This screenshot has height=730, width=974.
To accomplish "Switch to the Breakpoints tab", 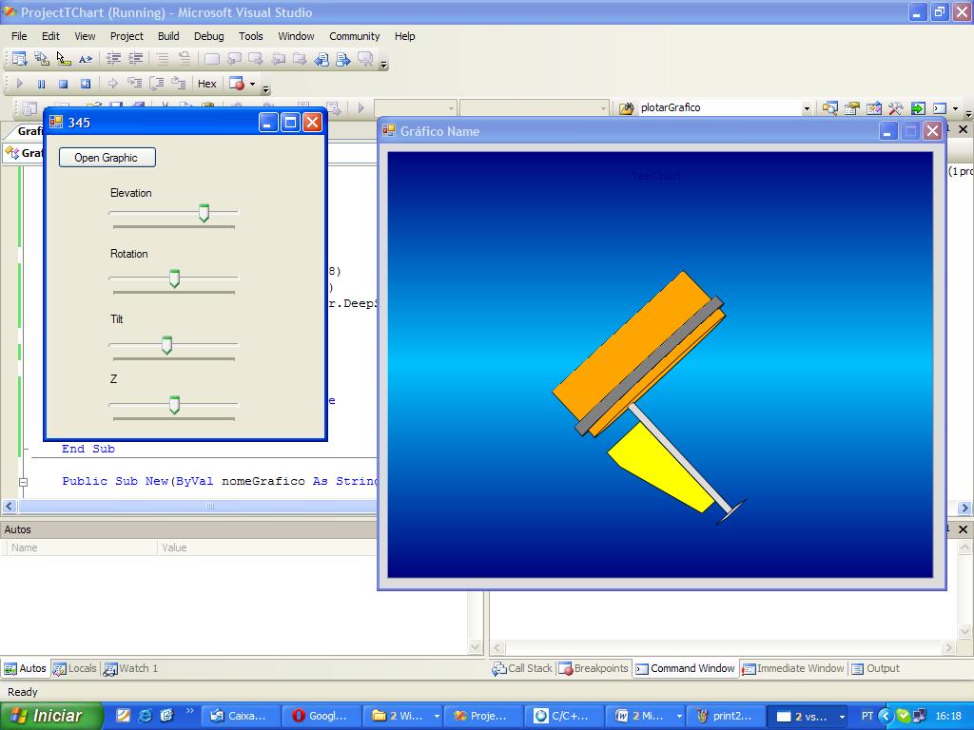I will point(594,668).
